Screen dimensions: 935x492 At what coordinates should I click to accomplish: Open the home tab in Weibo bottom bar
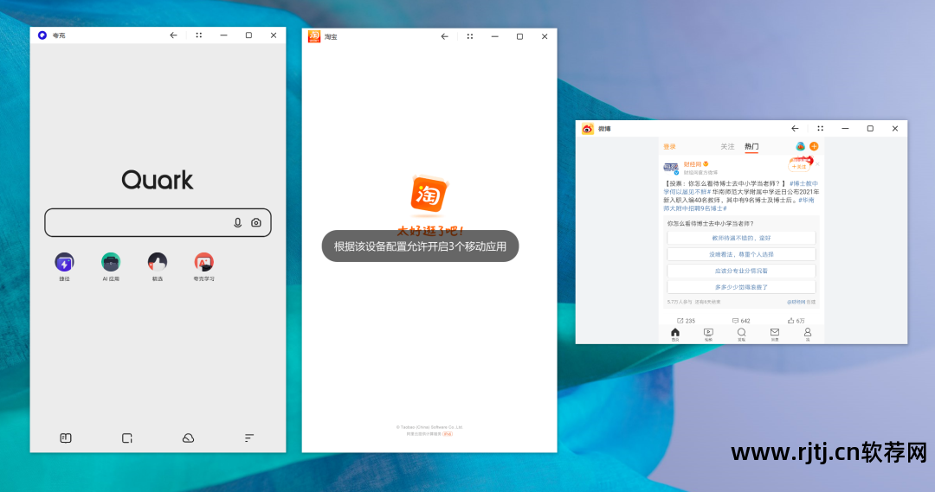click(675, 334)
